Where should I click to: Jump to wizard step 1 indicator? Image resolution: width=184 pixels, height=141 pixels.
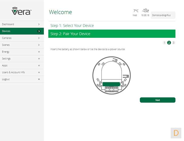[164, 43]
